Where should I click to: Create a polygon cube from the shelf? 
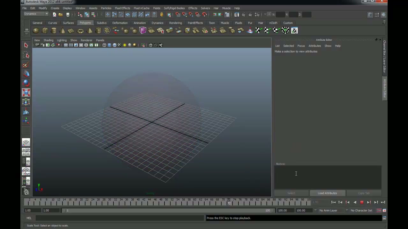click(45, 31)
